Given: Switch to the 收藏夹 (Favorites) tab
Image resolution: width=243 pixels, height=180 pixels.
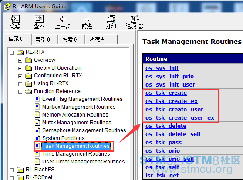Looking at the screenshot, I should [101, 40].
